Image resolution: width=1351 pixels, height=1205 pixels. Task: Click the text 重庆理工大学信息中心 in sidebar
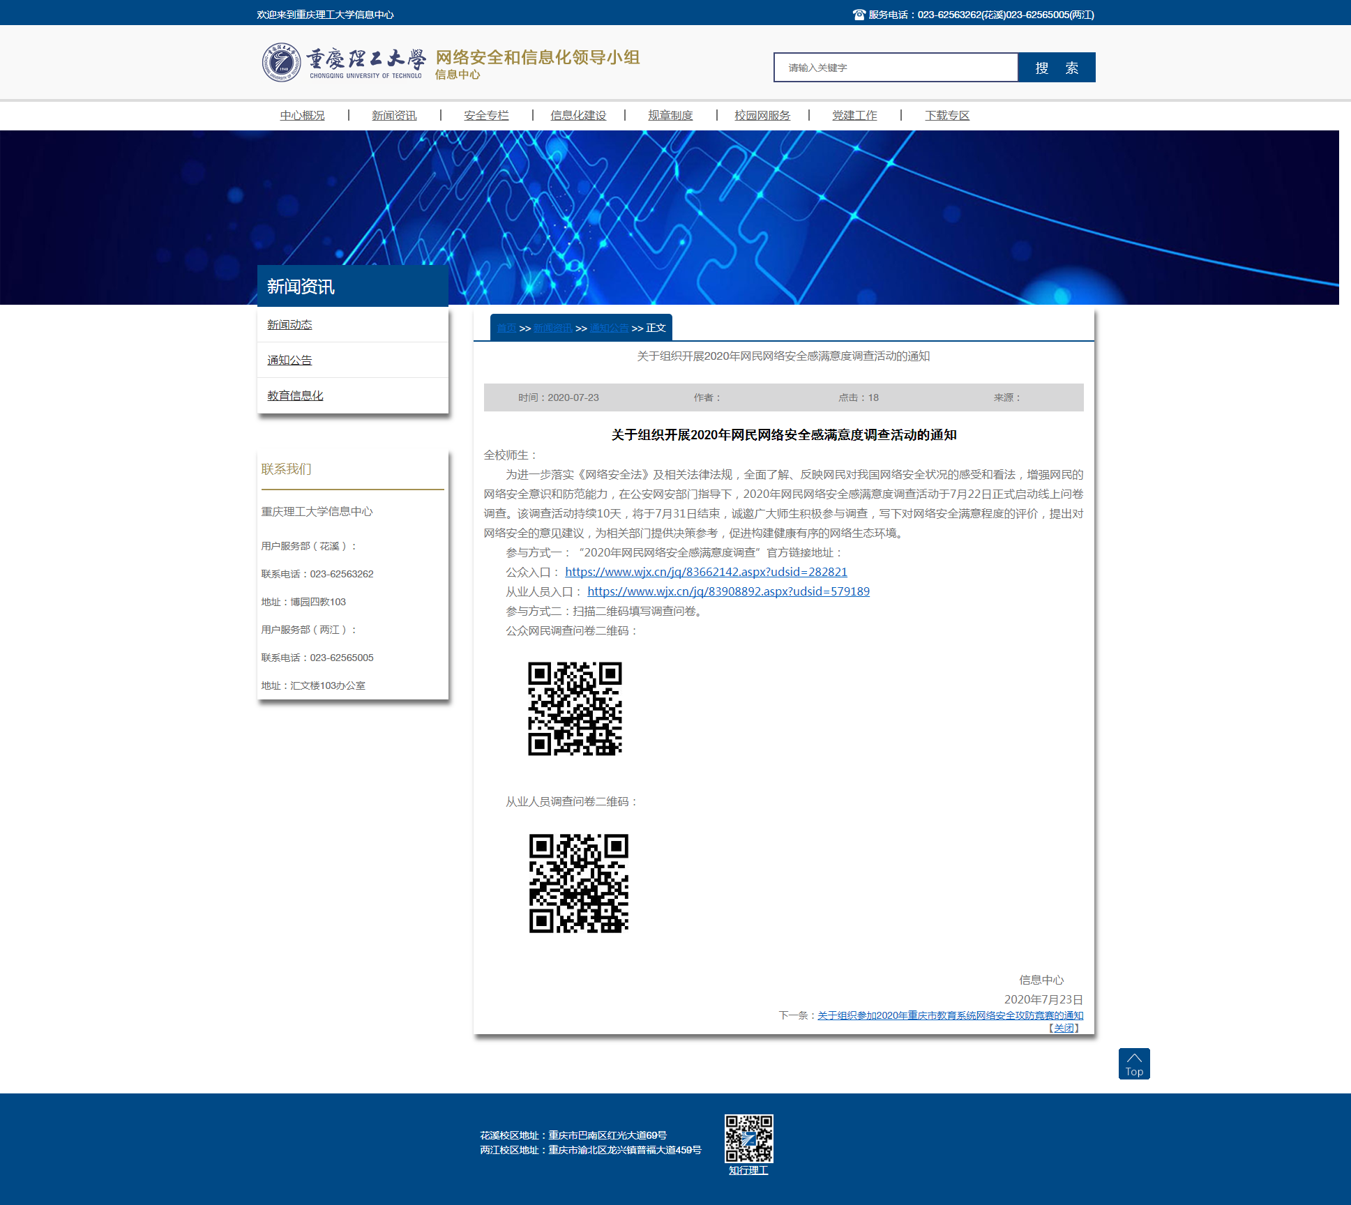(317, 511)
